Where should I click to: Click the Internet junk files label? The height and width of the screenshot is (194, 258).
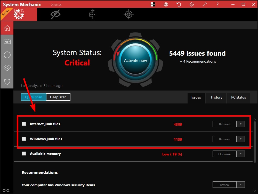click(45, 124)
